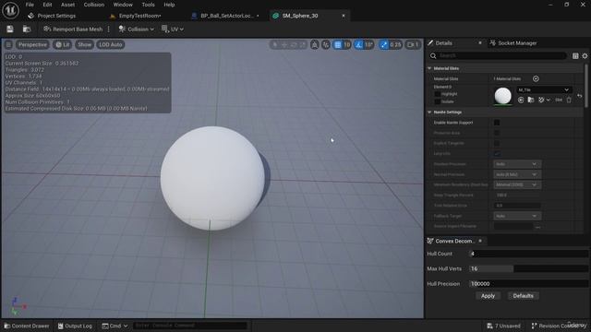Collapse the Material Slots section

[x=429, y=68]
